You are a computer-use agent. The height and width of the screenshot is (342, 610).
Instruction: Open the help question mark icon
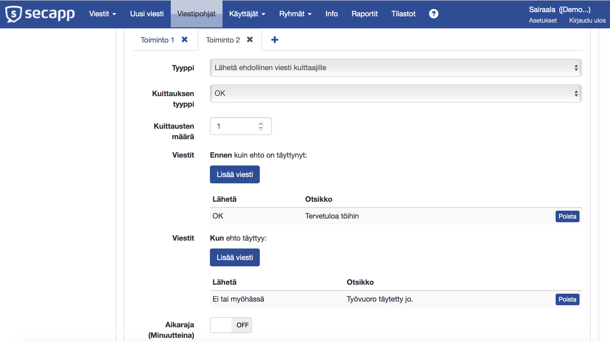tap(433, 14)
